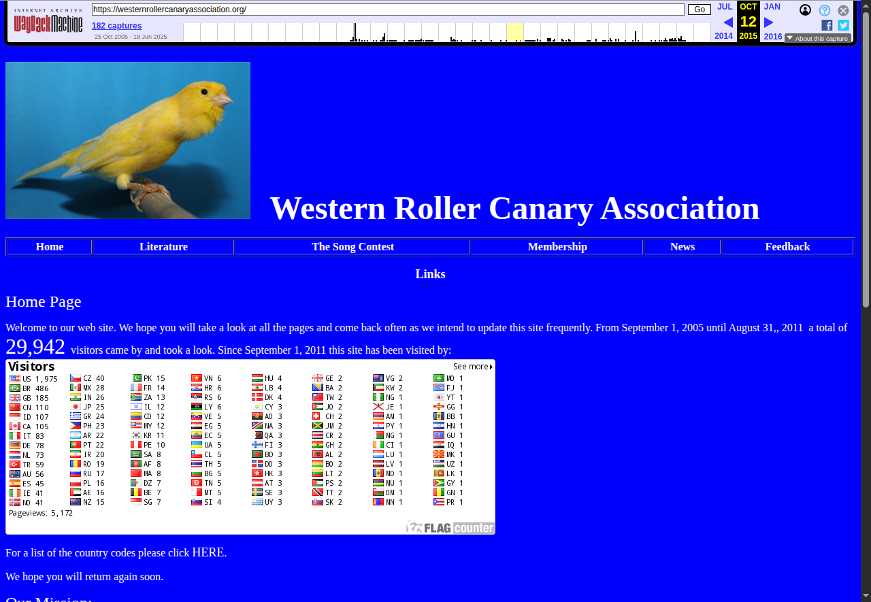
Task: Click the Wayback Machine logo
Action: 48,22
